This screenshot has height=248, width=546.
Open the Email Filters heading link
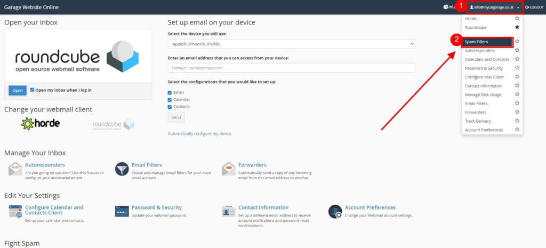(147, 165)
